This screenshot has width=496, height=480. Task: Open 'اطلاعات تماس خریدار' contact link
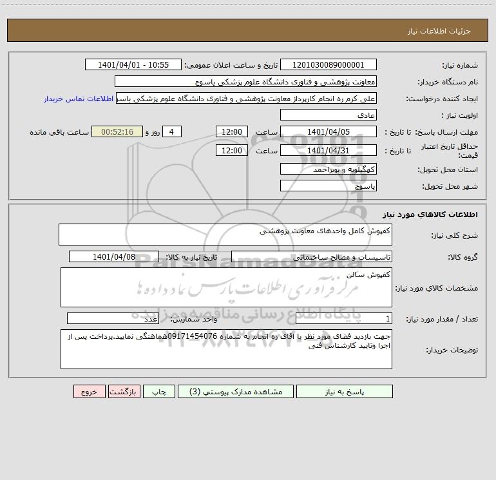tap(79, 99)
